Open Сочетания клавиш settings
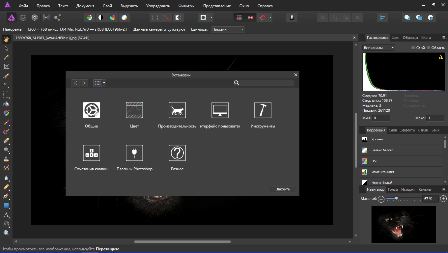 [92, 157]
